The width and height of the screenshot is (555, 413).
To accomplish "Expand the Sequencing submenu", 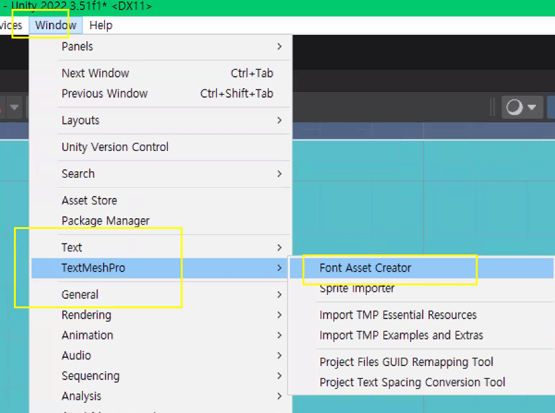I will coord(161,376).
